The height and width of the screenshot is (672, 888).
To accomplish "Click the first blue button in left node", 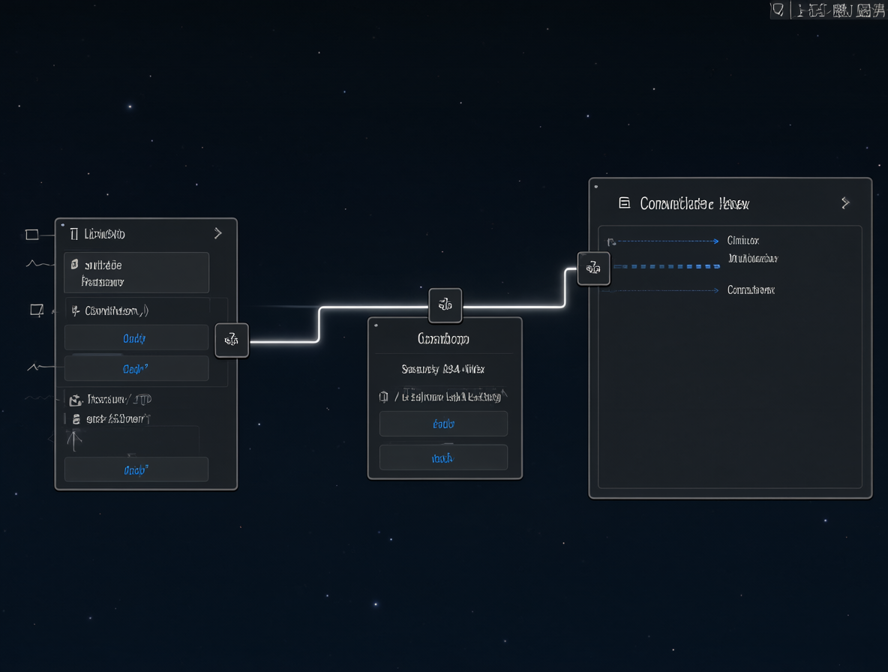I will pyautogui.click(x=136, y=338).
